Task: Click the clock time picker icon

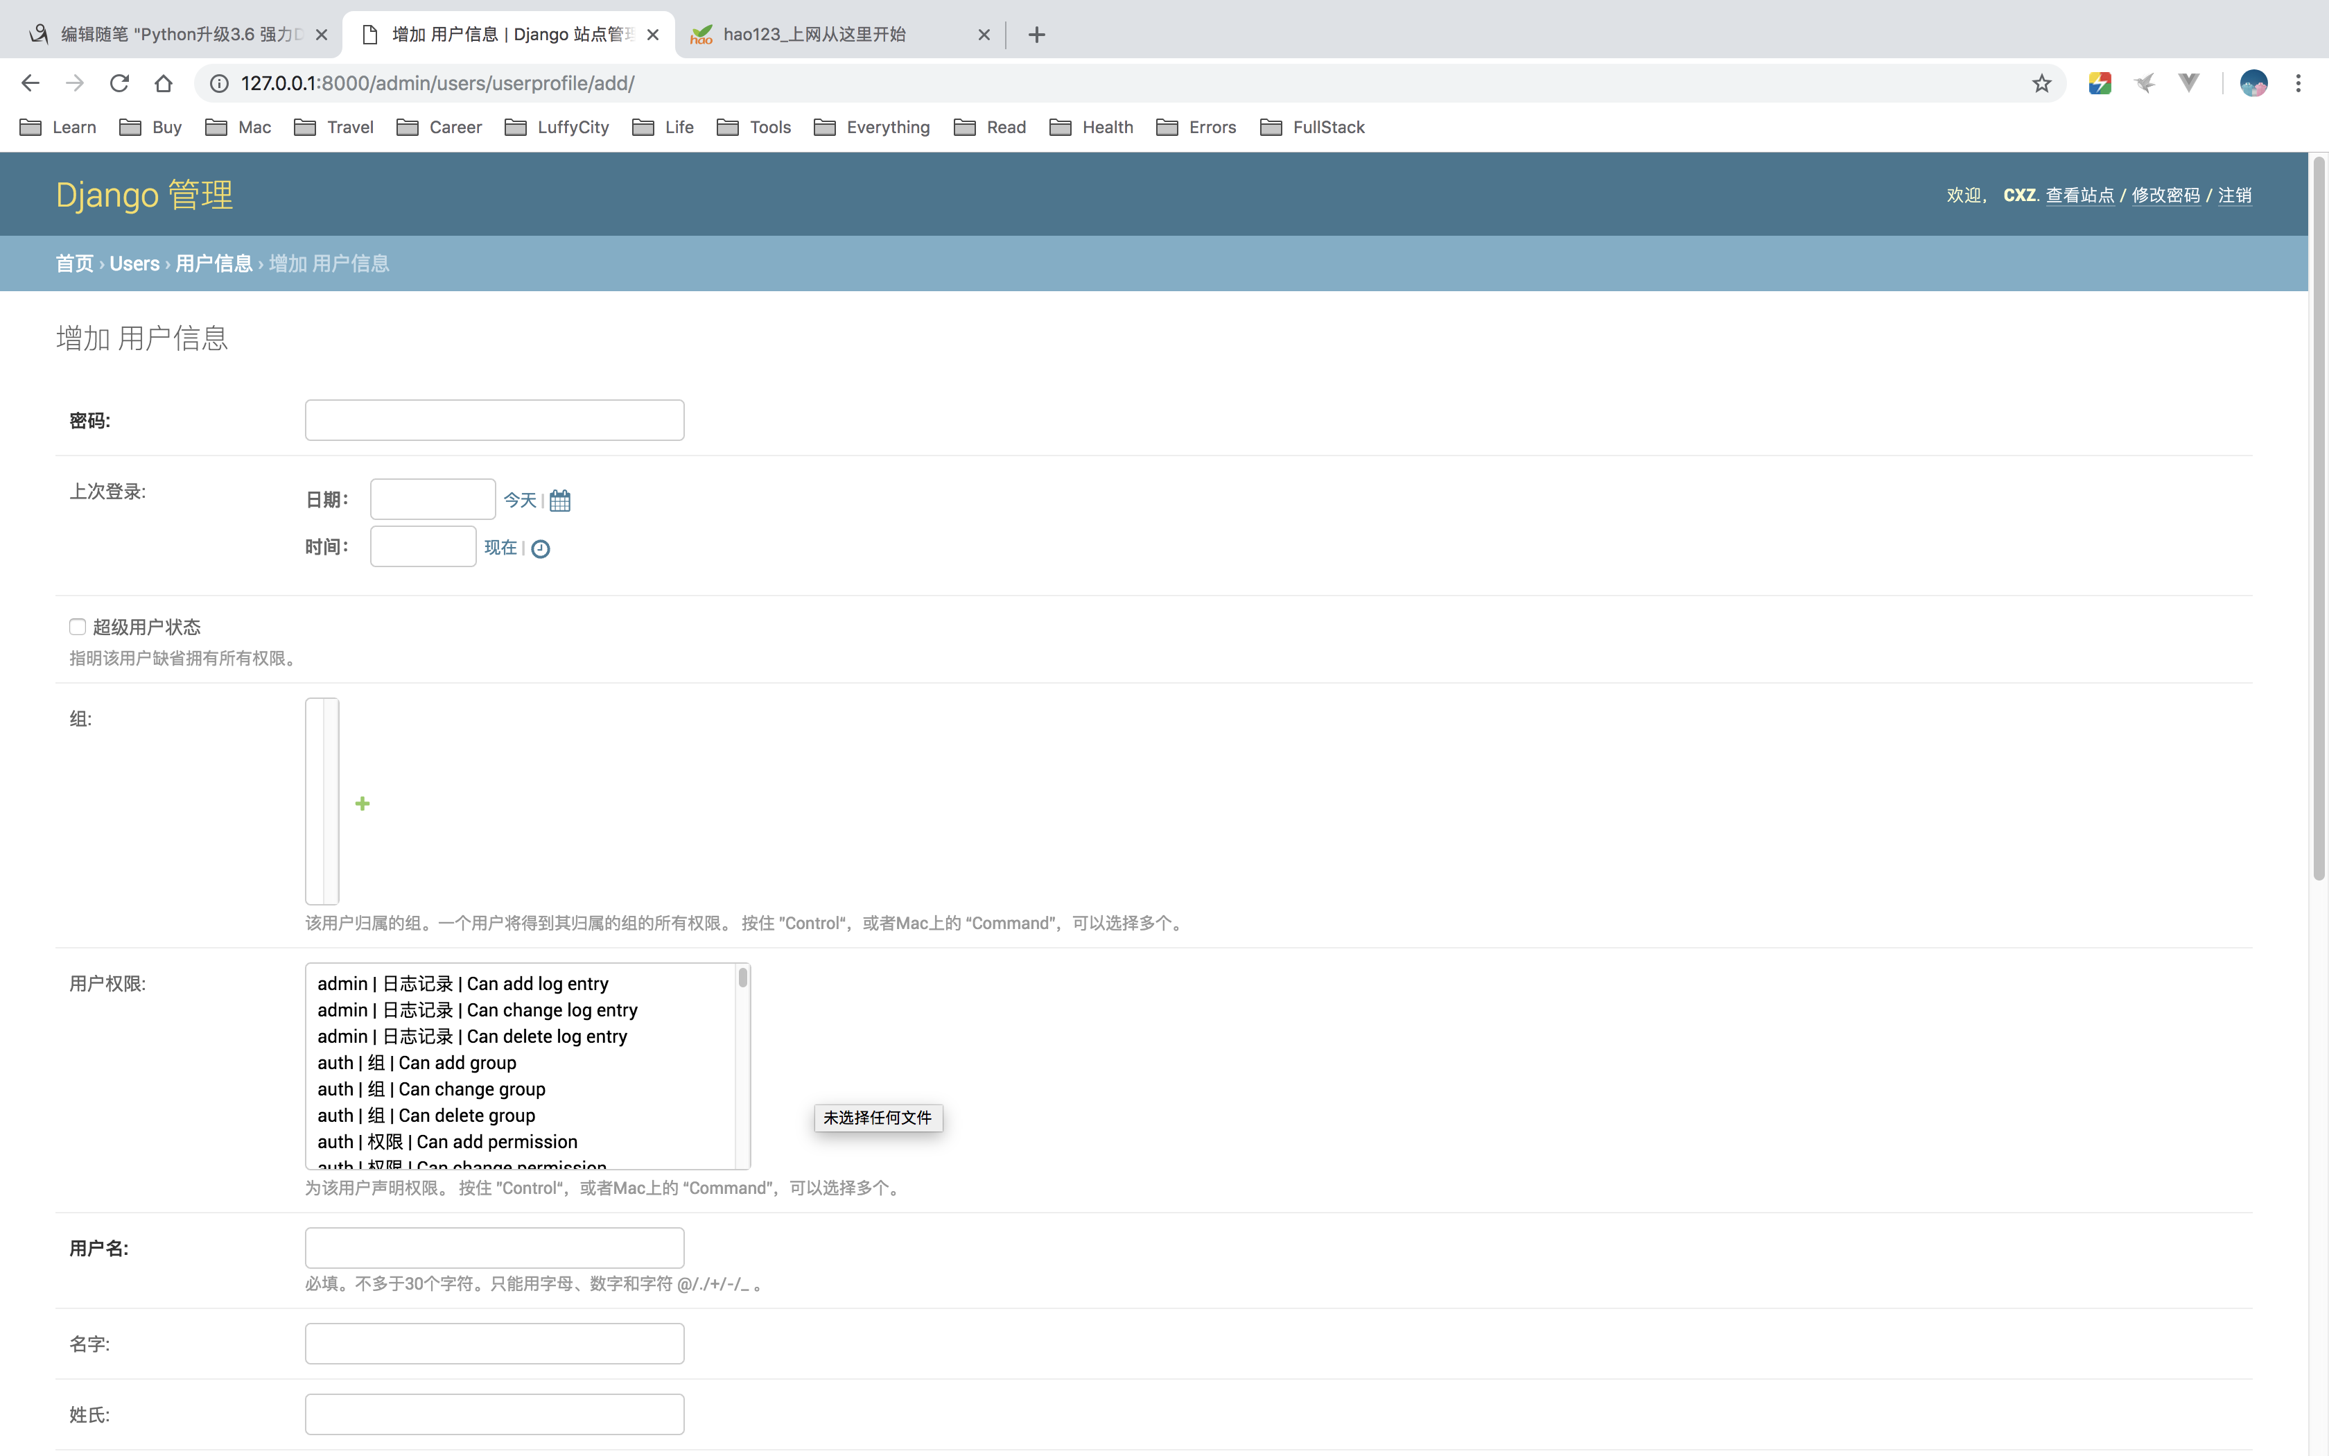Action: click(541, 549)
